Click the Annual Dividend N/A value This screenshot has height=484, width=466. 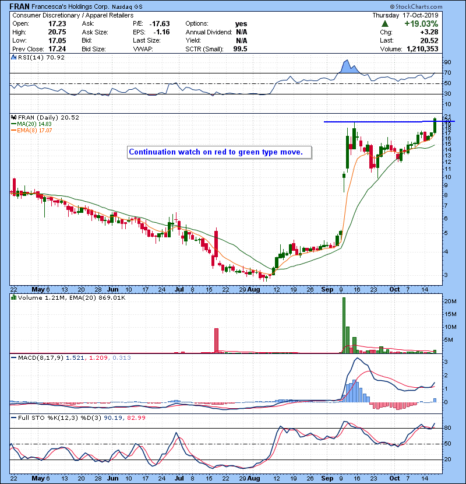tap(242, 32)
